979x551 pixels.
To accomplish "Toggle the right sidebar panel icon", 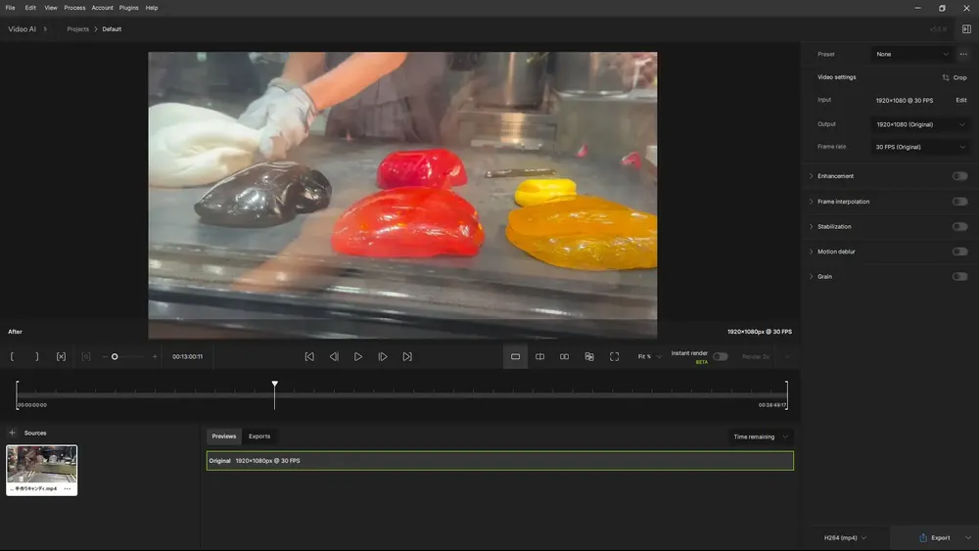I will (966, 29).
